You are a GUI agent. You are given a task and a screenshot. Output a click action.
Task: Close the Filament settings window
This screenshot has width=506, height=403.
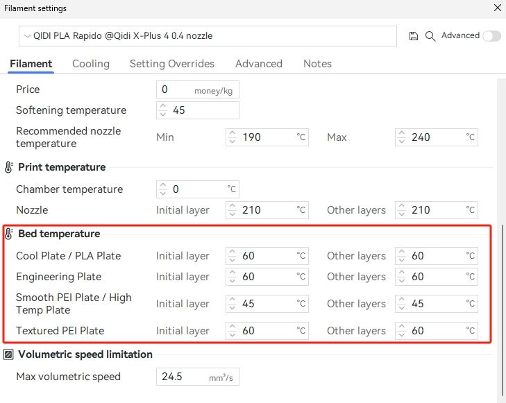(x=496, y=8)
